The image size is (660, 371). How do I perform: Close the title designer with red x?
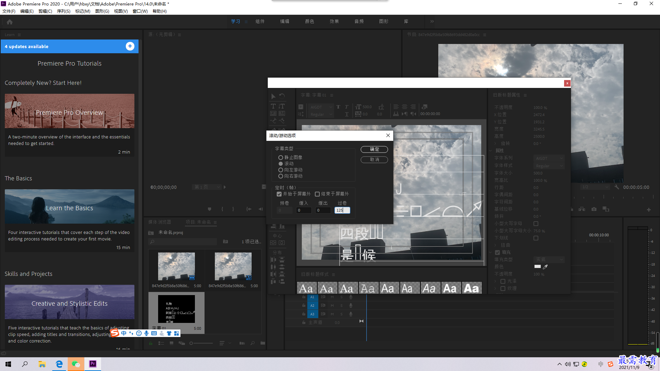click(x=567, y=83)
